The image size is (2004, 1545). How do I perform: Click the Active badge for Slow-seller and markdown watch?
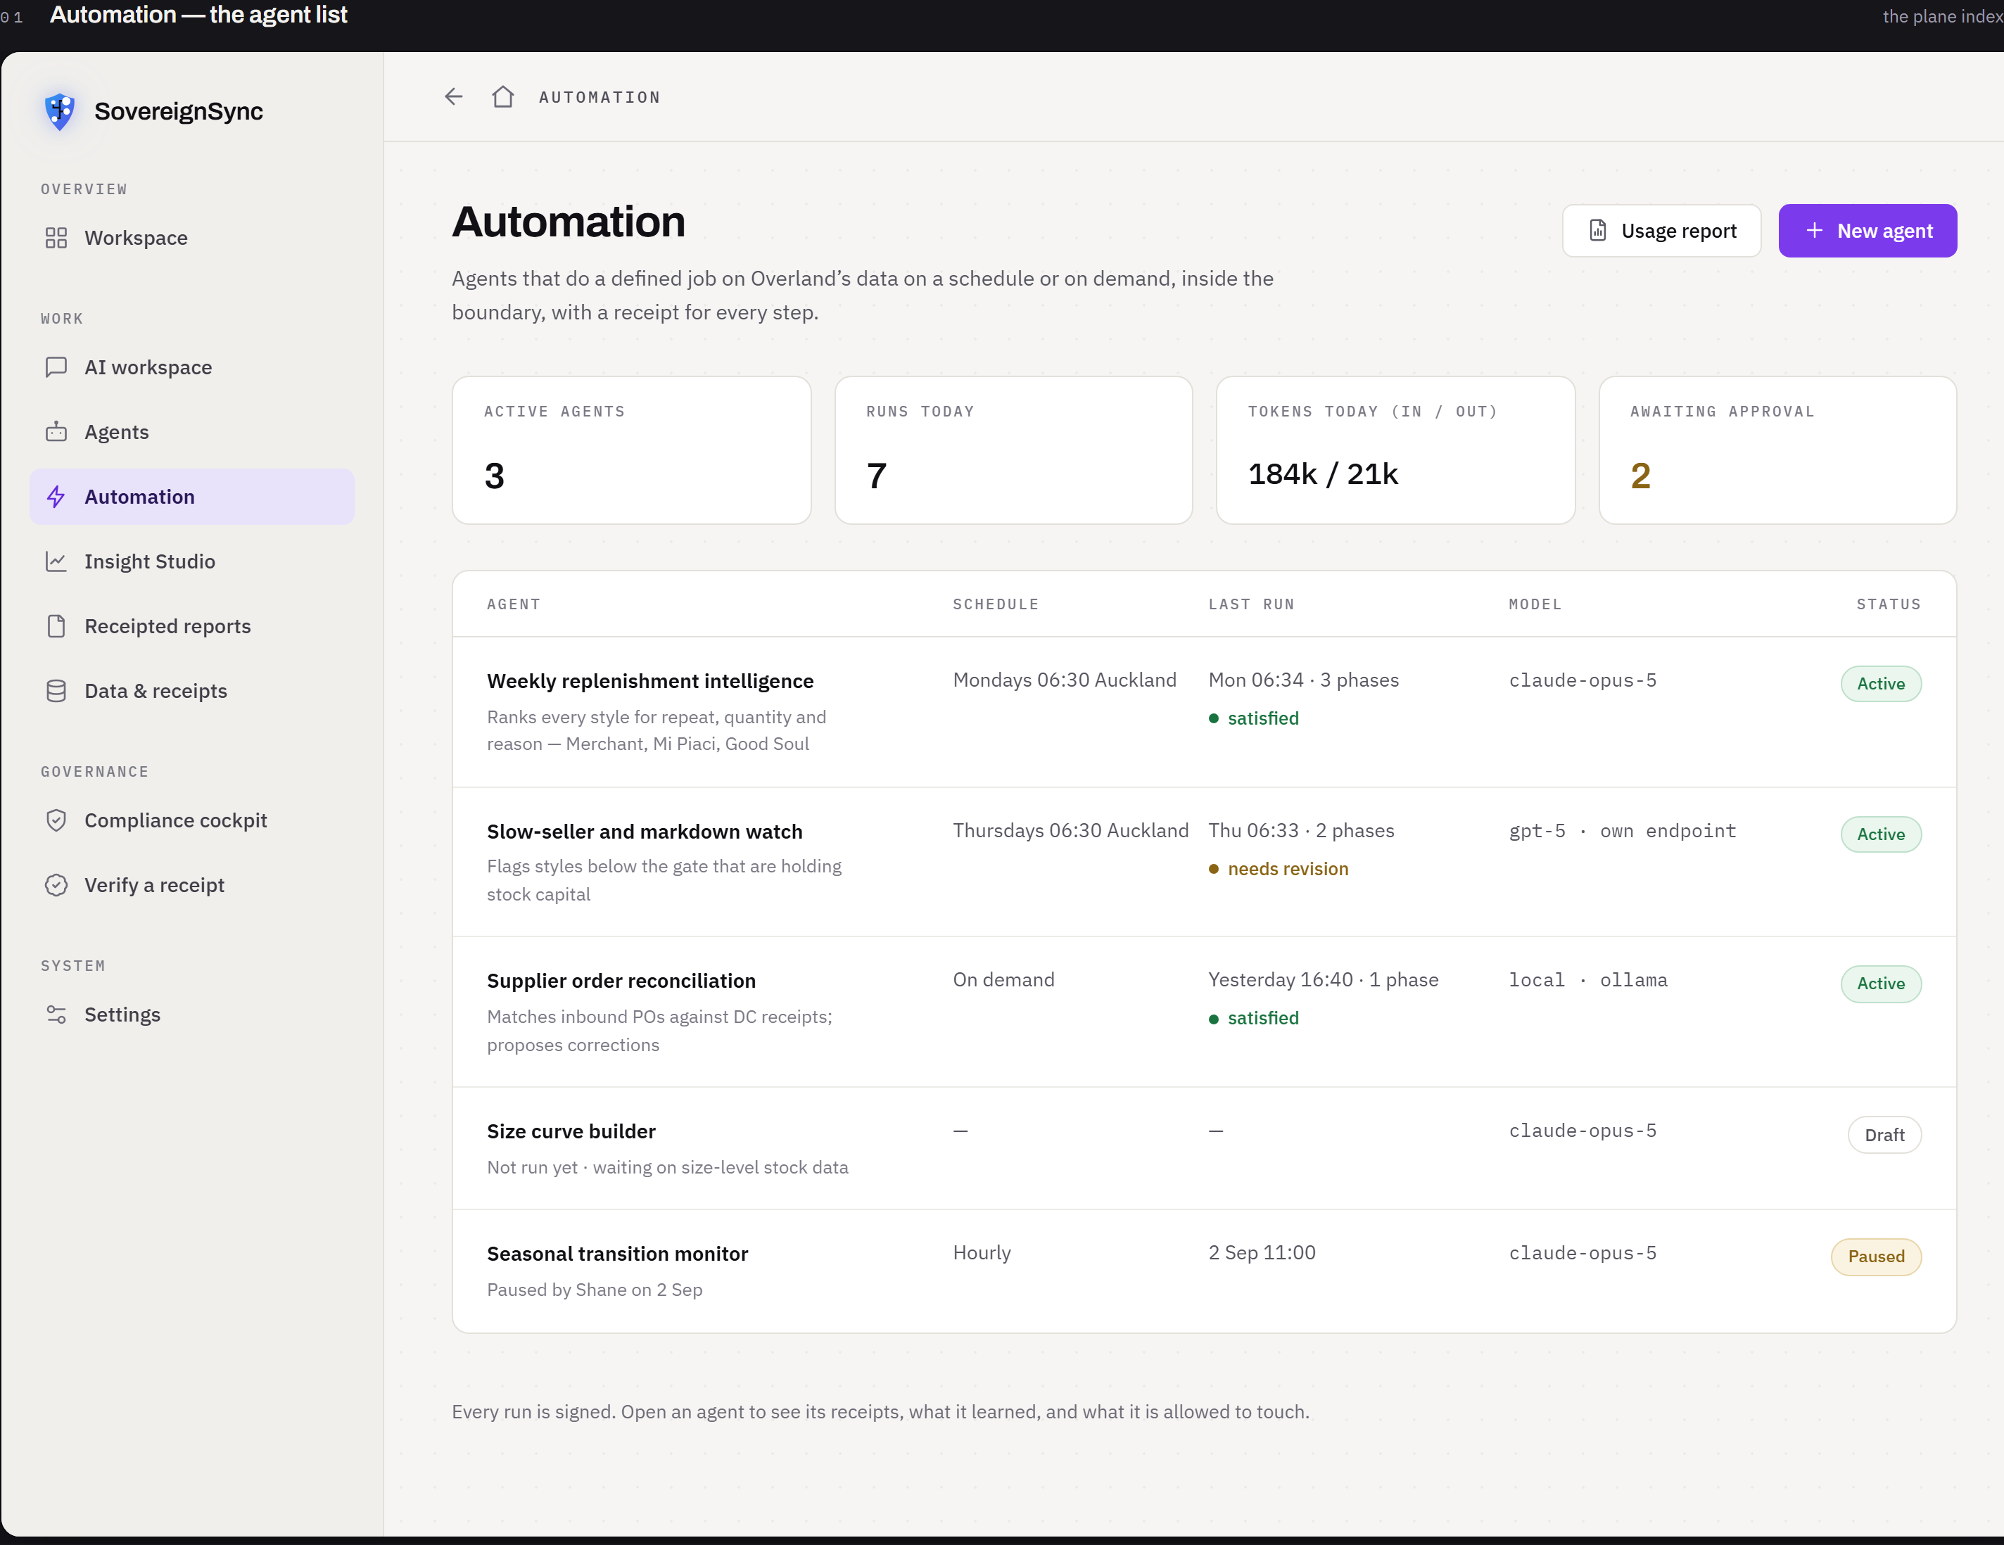coord(1880,834)
